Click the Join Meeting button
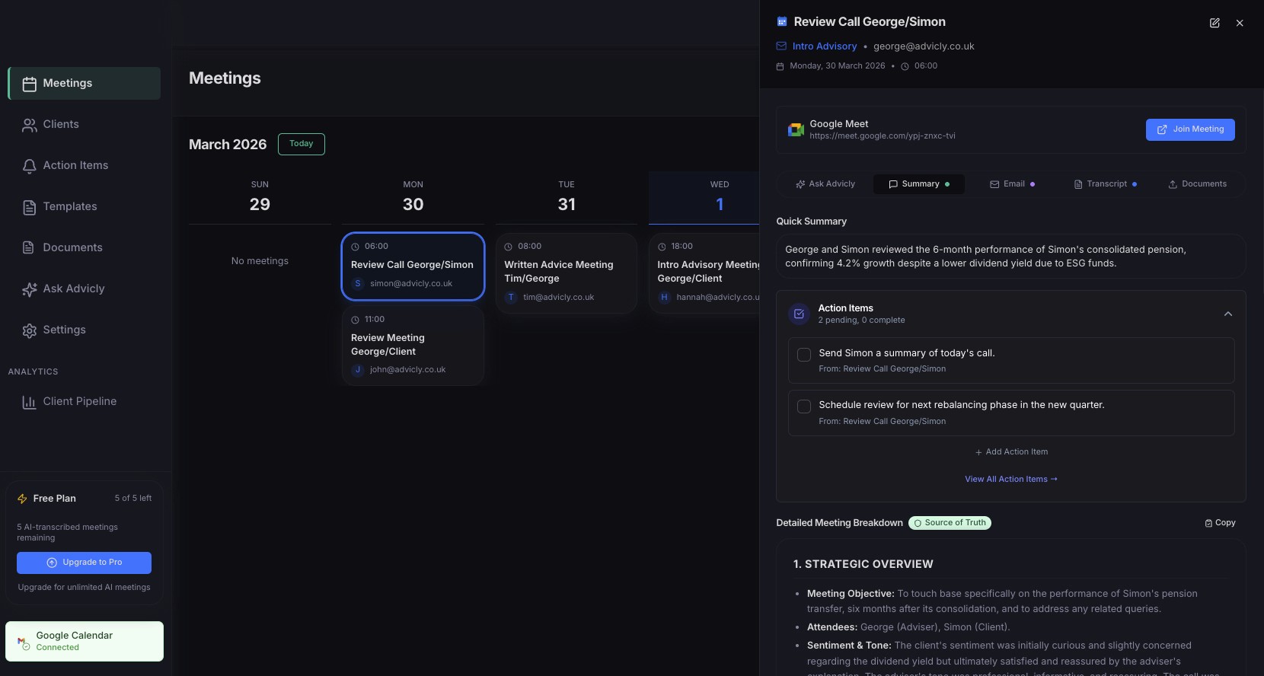 [1190, 129]
